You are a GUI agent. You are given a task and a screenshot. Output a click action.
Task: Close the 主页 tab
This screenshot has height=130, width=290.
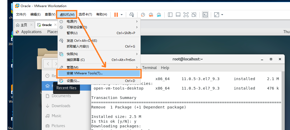(x=31, y=25)
